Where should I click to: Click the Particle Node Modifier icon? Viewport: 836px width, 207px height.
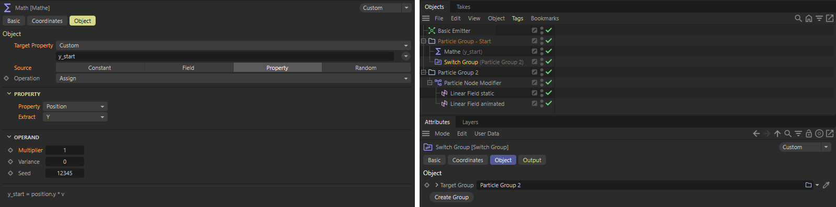coord(438,83)
